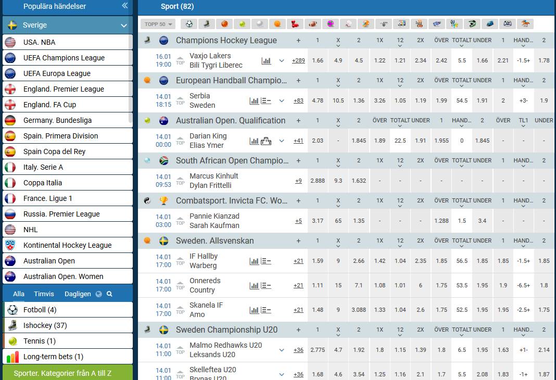Expand markets chevron for Serbia vs Sweden
This screenshot has width=556, height=380.
click(x=282, y=100)
